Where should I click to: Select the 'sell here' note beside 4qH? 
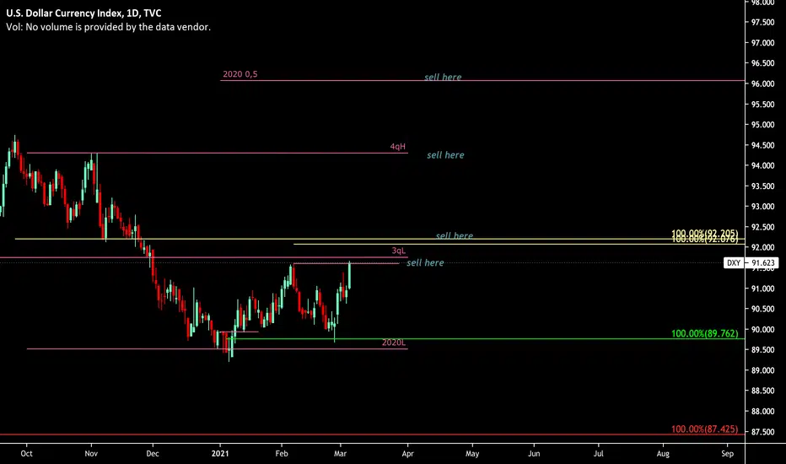click(x=445, y=155)
